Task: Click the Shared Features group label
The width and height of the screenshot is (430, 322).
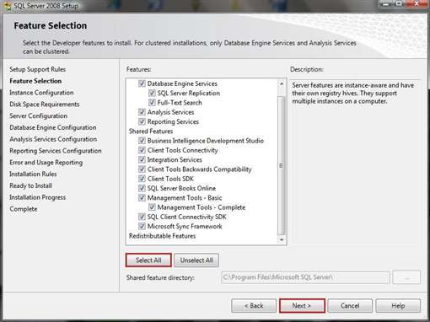Action: pos(151,131)
